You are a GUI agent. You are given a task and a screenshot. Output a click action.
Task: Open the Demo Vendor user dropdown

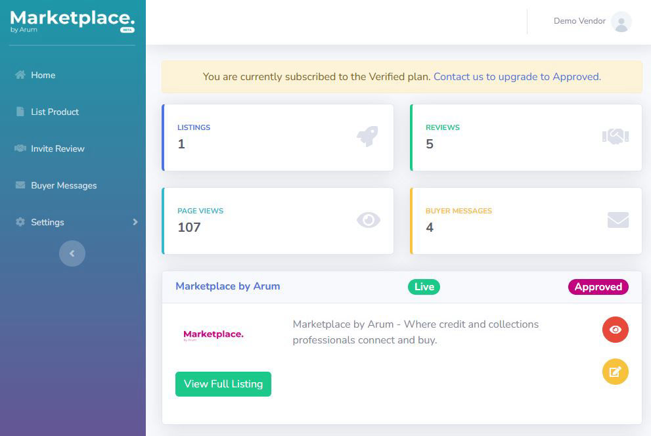click(x=579, y=21)
